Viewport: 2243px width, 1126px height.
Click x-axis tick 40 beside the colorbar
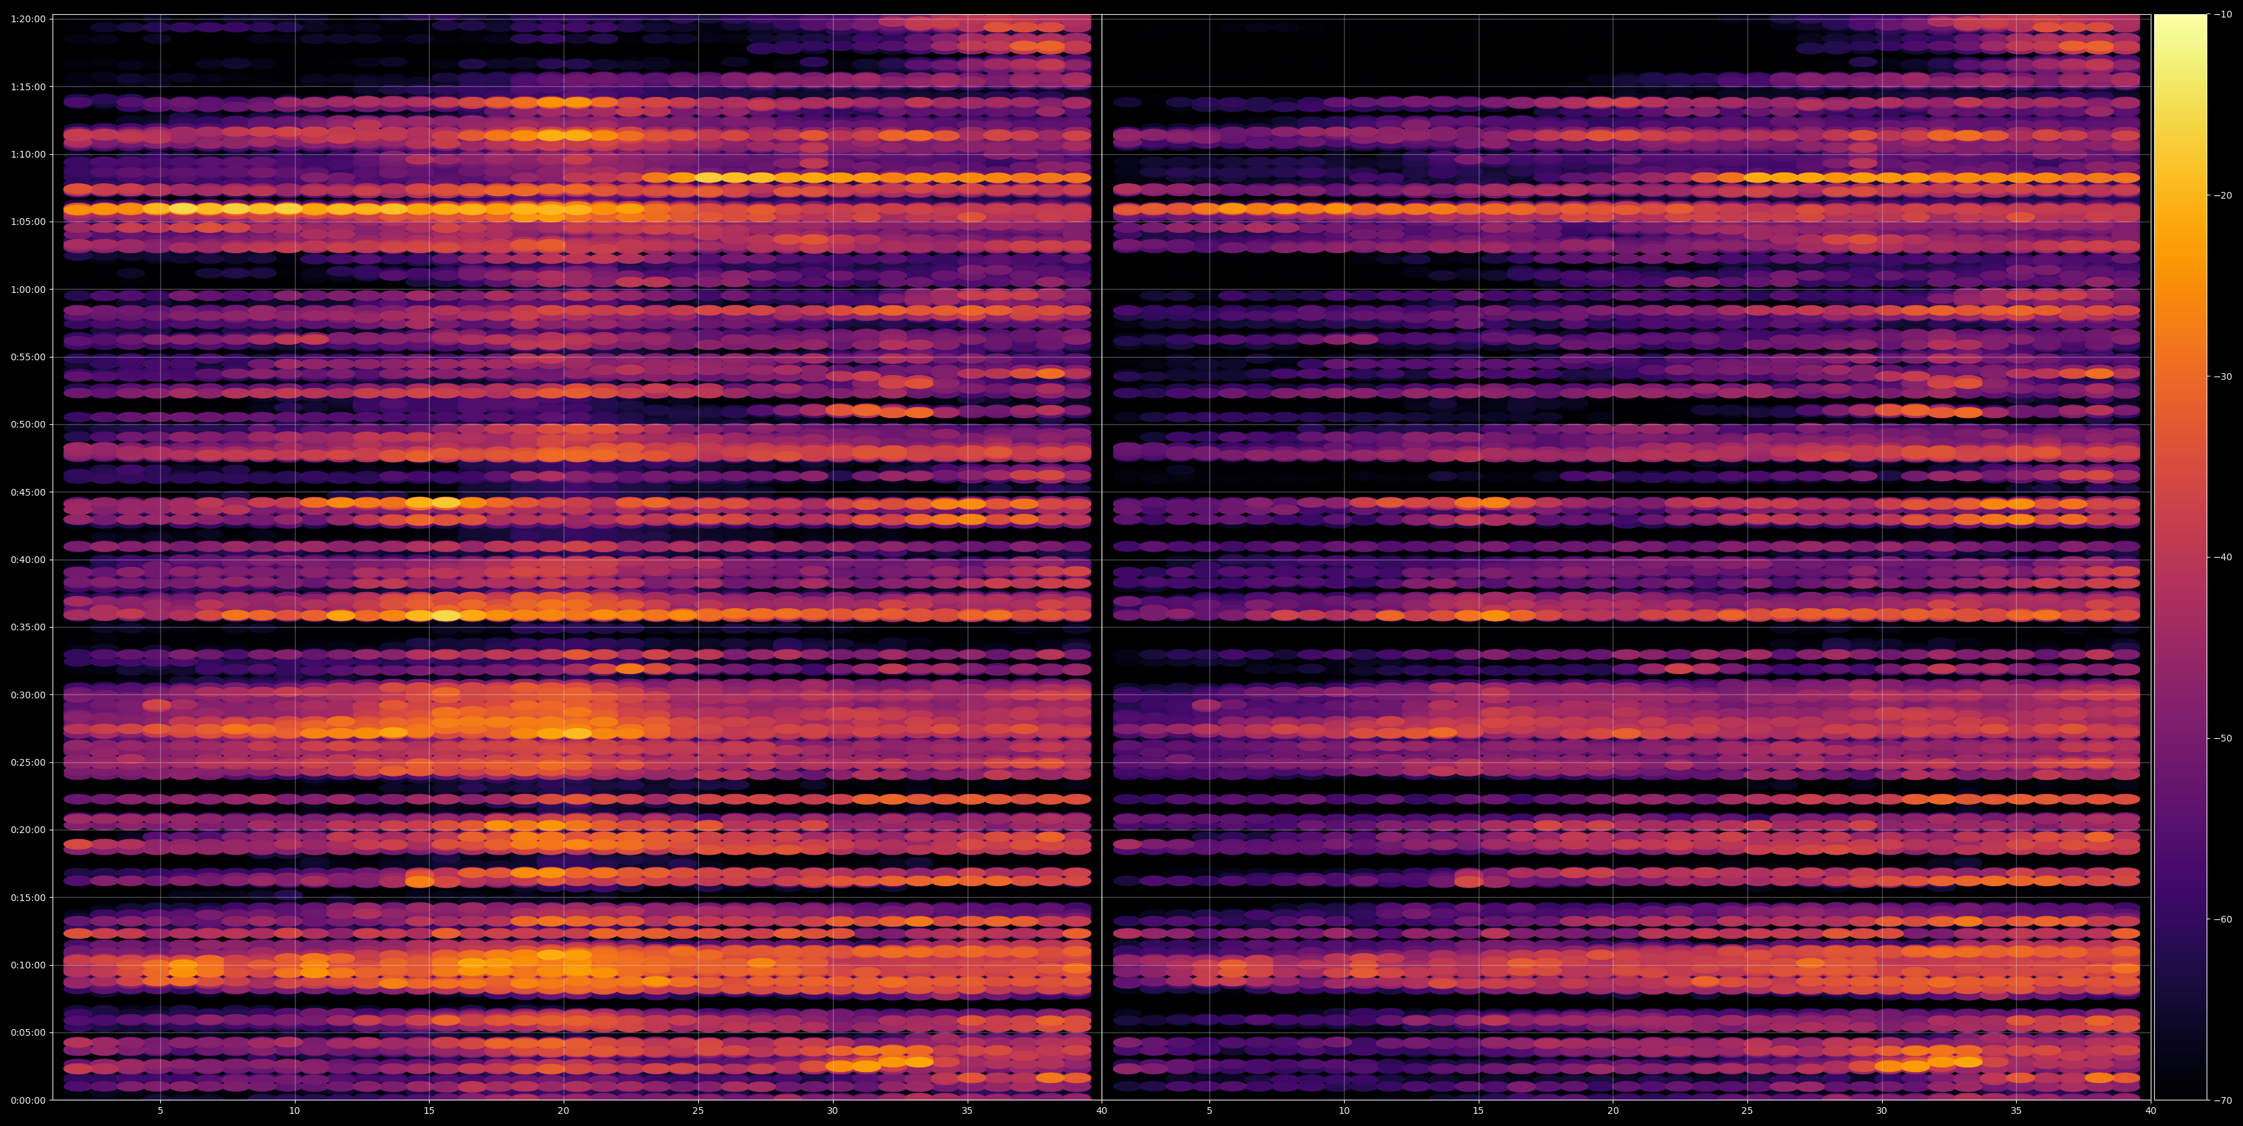pyautogui.click(x=2151, y=1111)
